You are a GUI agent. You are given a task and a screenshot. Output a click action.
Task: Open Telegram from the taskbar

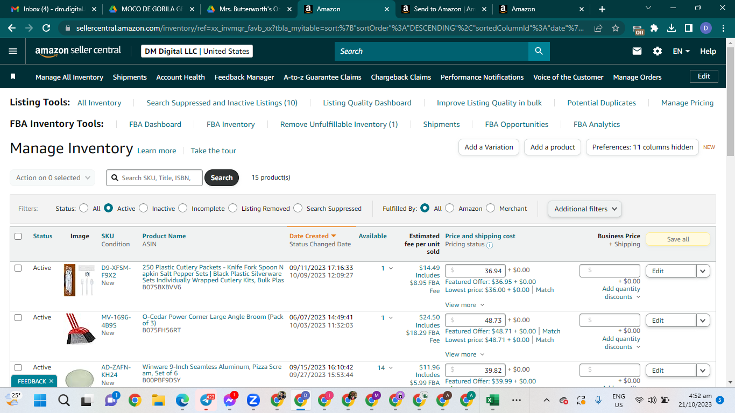tap(206, 400)
